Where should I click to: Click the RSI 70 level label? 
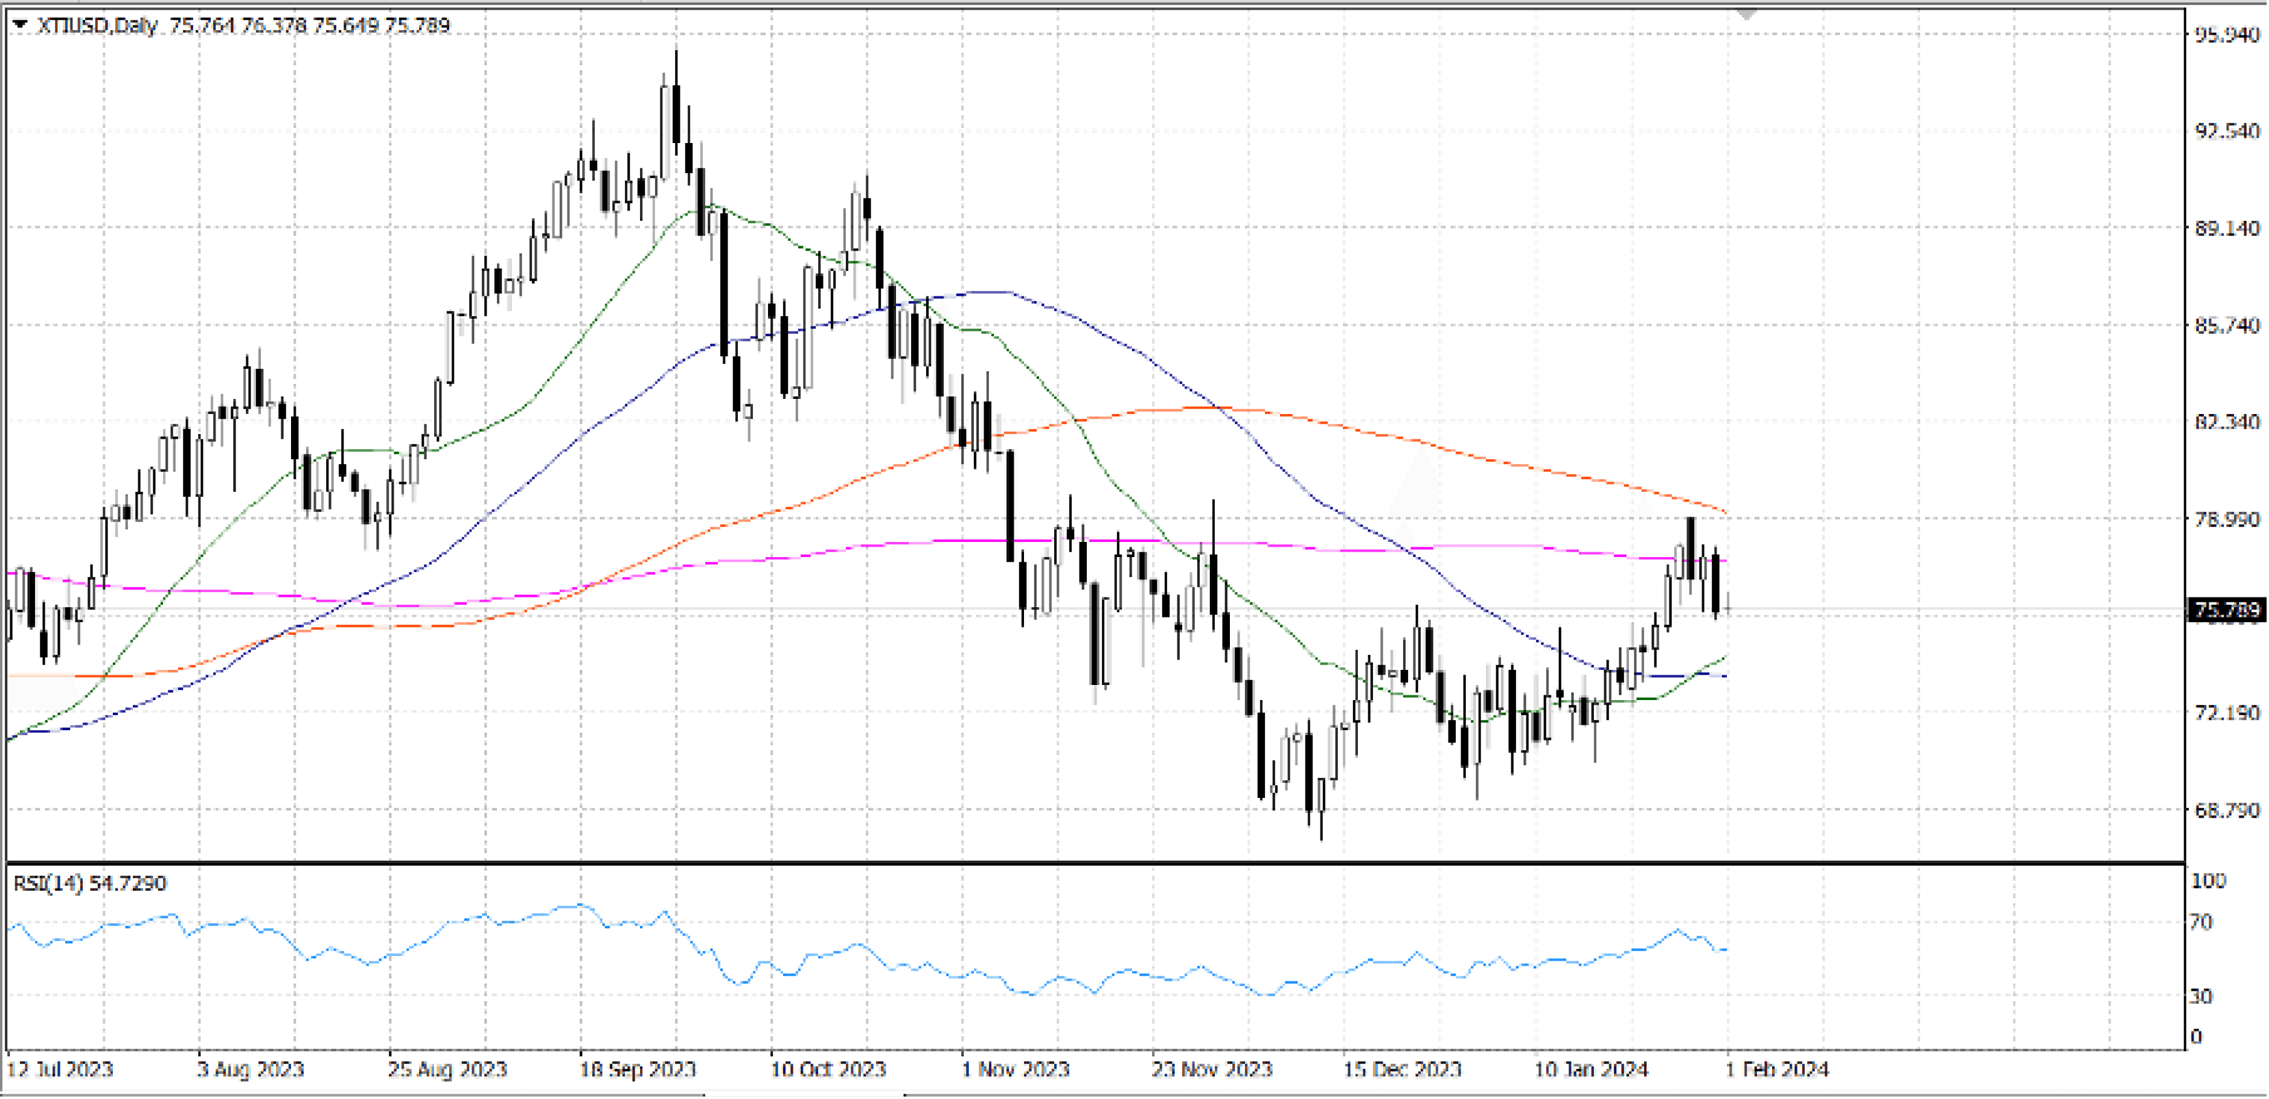point(2201,922)
